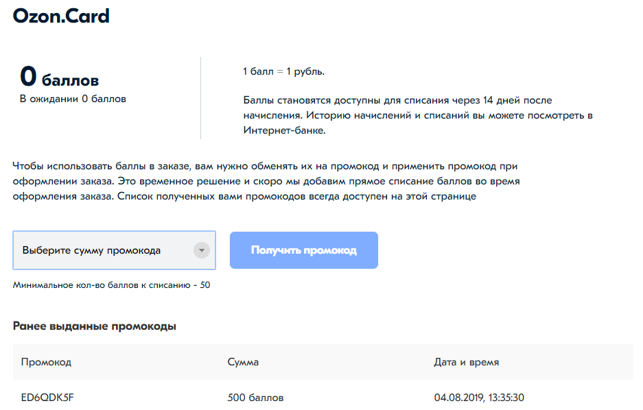Click the paragraph starting "Баллы становятся доступны"
The height and width of the screenshot is (410, 643).
418,115
